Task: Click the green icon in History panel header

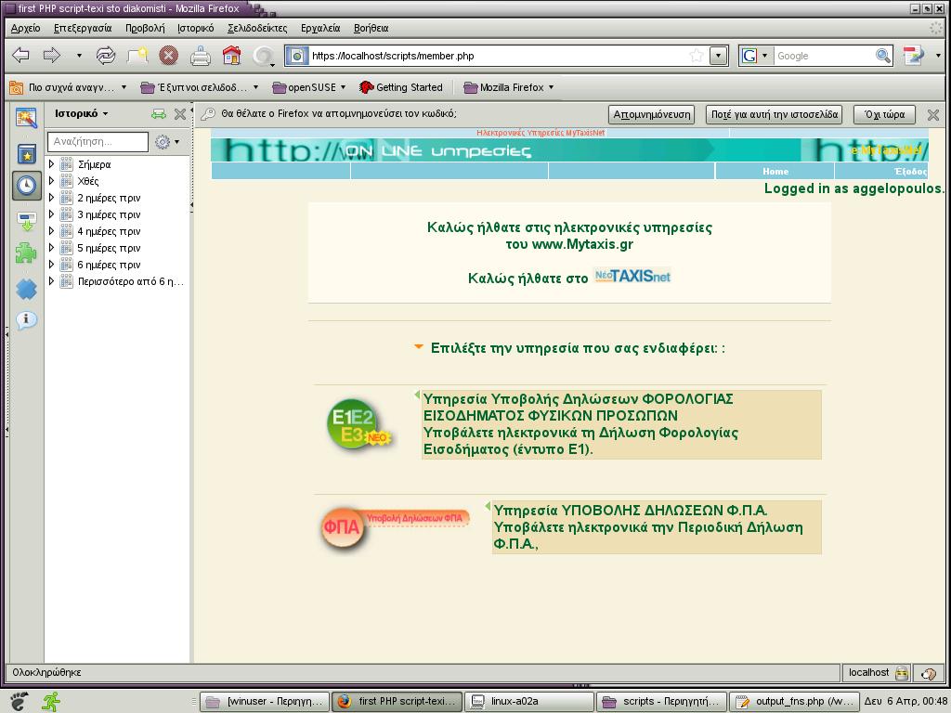Action: [158, 114]
